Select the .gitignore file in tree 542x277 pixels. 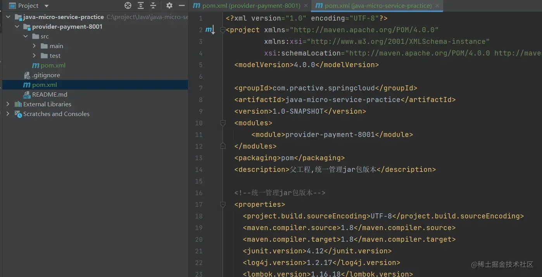(46, 75)
